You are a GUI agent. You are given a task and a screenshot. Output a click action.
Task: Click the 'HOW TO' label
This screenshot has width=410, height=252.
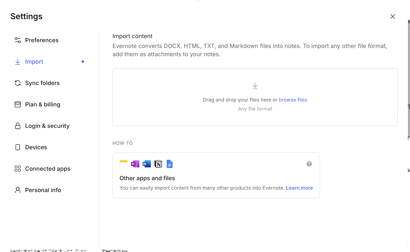tap(122, 143)
